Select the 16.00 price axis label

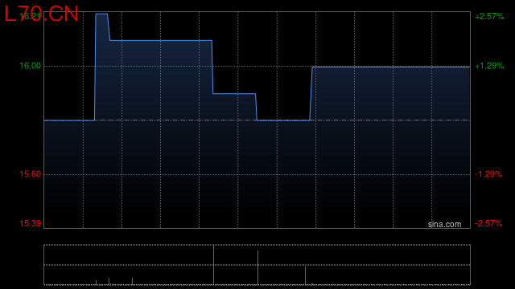31,66
